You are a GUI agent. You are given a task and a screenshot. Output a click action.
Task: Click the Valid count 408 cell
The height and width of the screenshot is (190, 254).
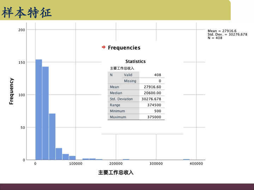tap(158, 75)
